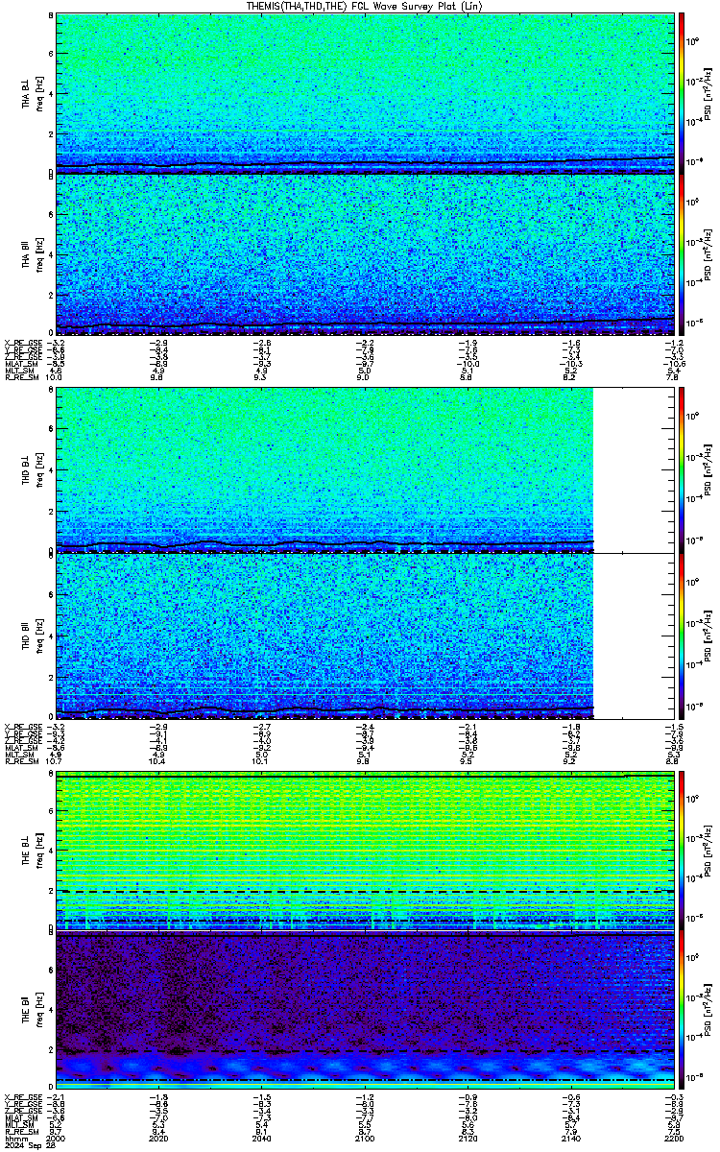The height and width of the screenshot is (1152, 720).
Task: Select the THA BL spectrogram panel
Action: [363, 93]
